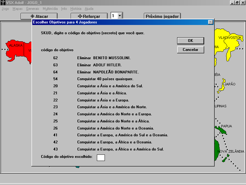
Task: Open the Generais menu
Action: (33, 9)
